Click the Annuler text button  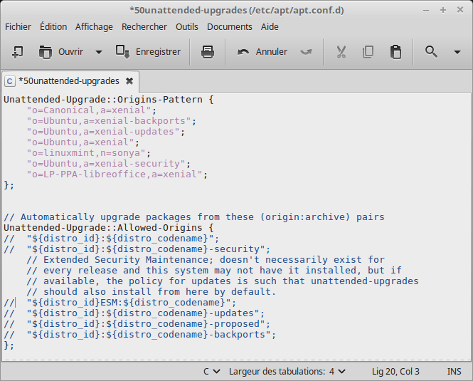[x=272, y=52]
